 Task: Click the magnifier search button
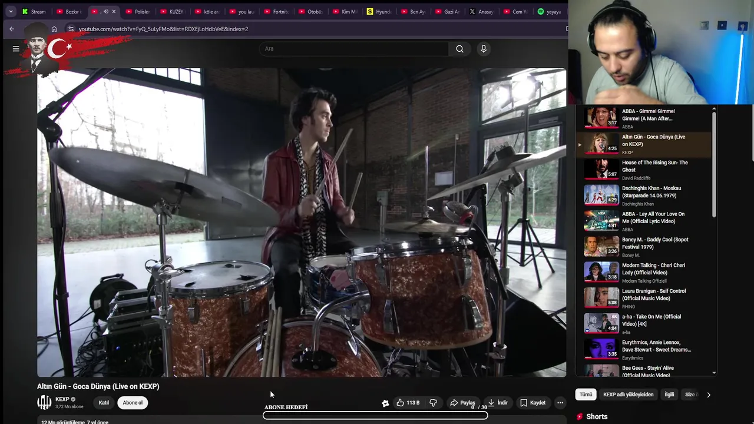pos(459,49)
